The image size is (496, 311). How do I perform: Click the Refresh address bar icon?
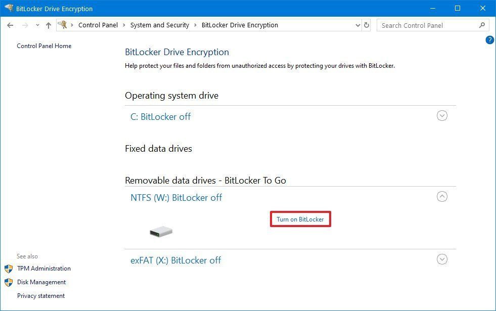tap(366, 25)
